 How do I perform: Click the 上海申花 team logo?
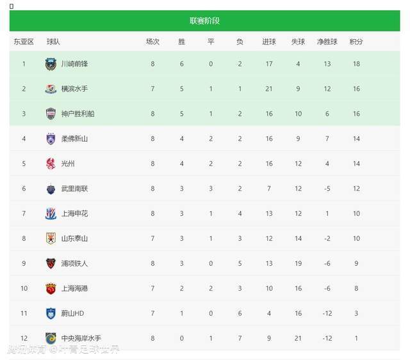[51, 214]
